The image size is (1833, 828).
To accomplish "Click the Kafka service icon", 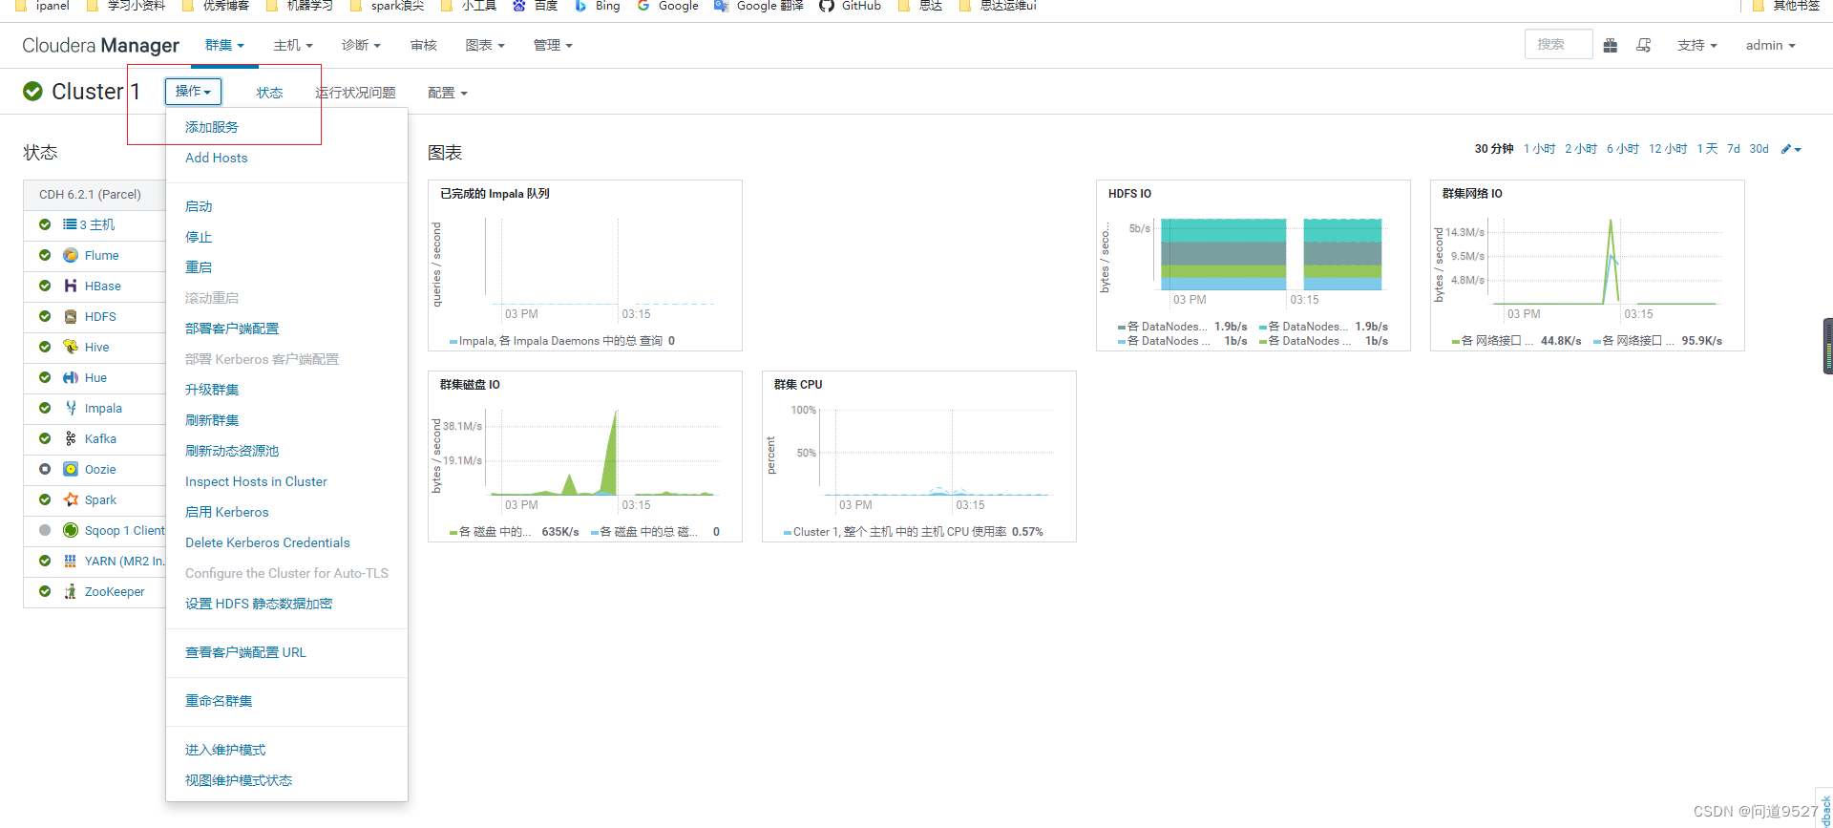I will click(x=71, y=438).
